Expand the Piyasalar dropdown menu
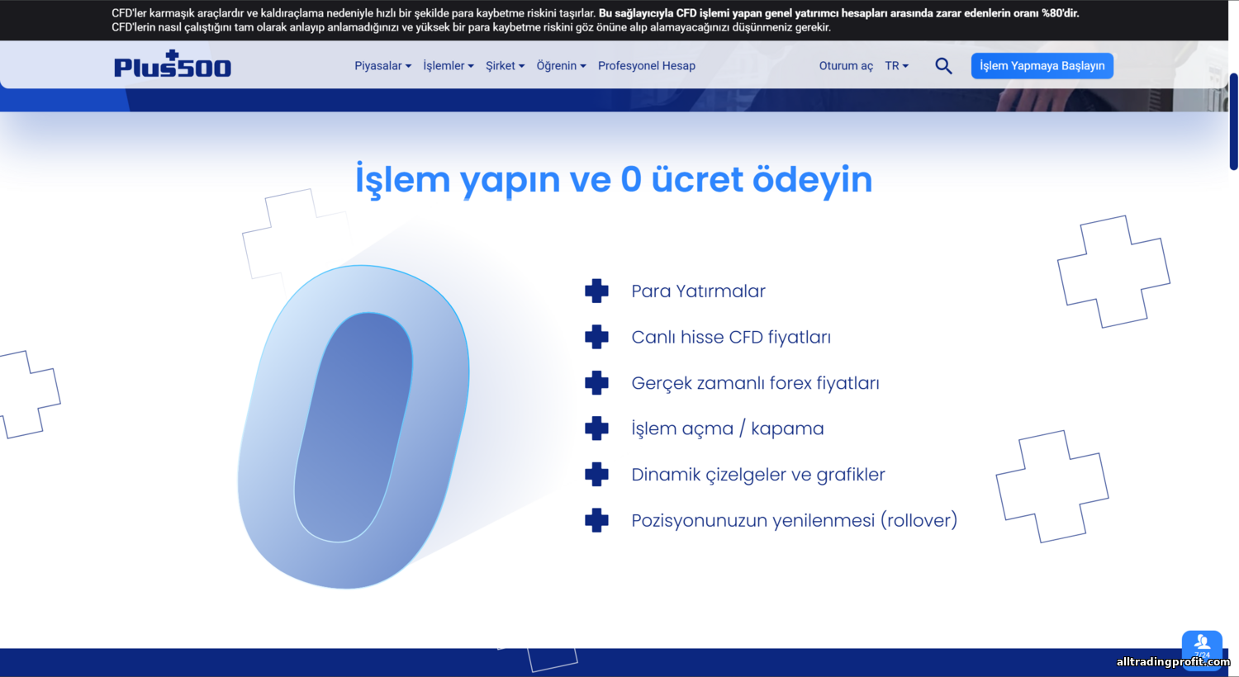The width and height of the screenshot is (1239, 677). tap(382, 66)
